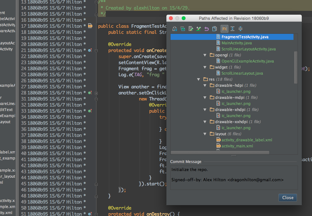Click the splitter handle above Commit Message
The height and width of the screenshot is (216, 312).
(x=234, y=156)
